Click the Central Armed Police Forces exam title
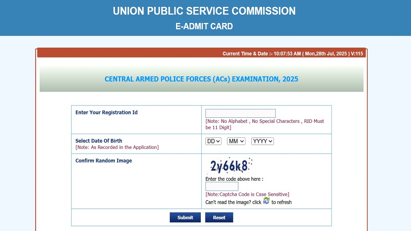411x231 pixels. (x=201, y=79)
